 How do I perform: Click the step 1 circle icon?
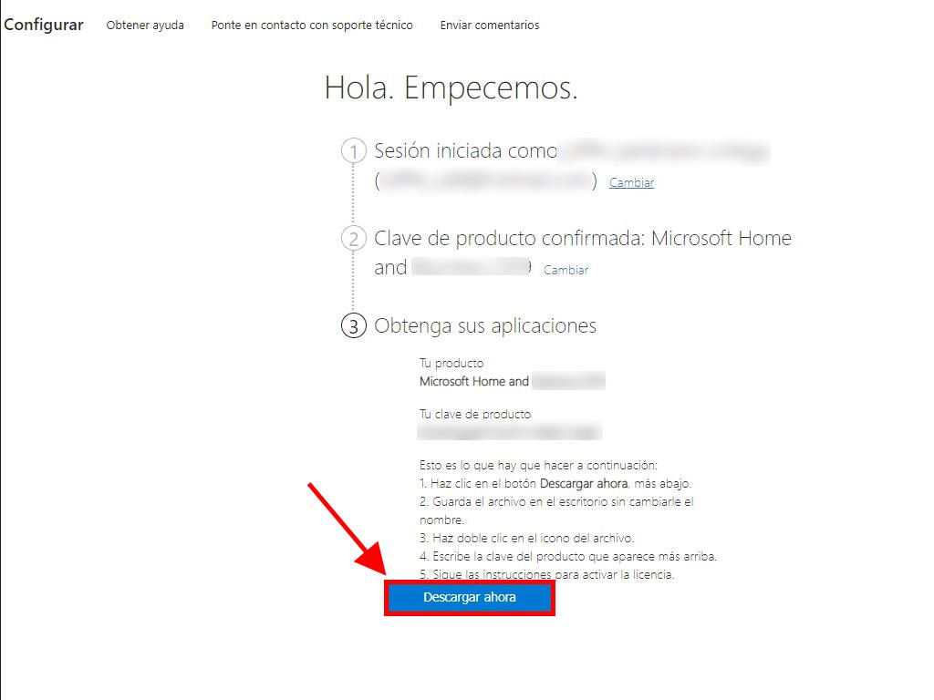pos(353,151)
